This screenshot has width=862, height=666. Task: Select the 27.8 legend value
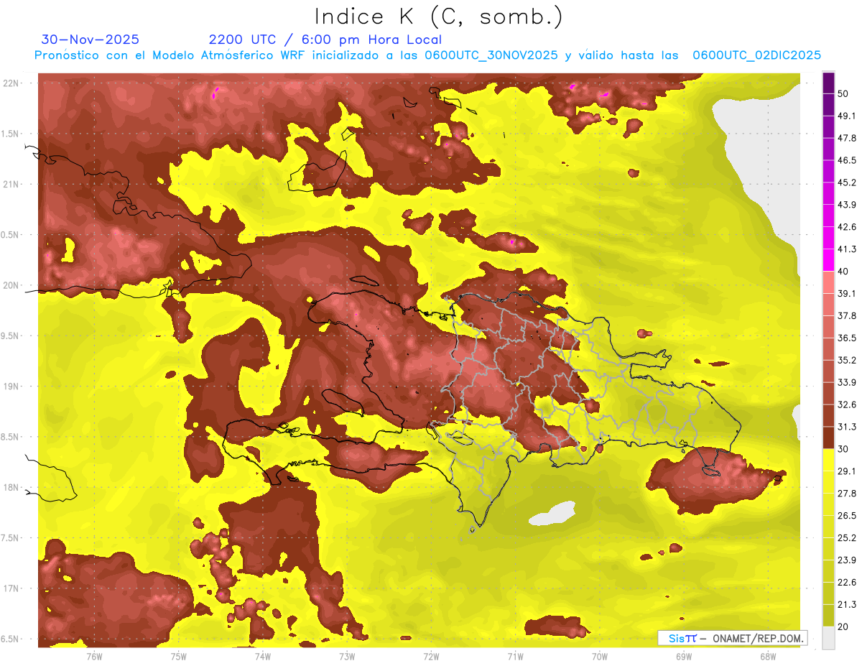pos(846,494)
